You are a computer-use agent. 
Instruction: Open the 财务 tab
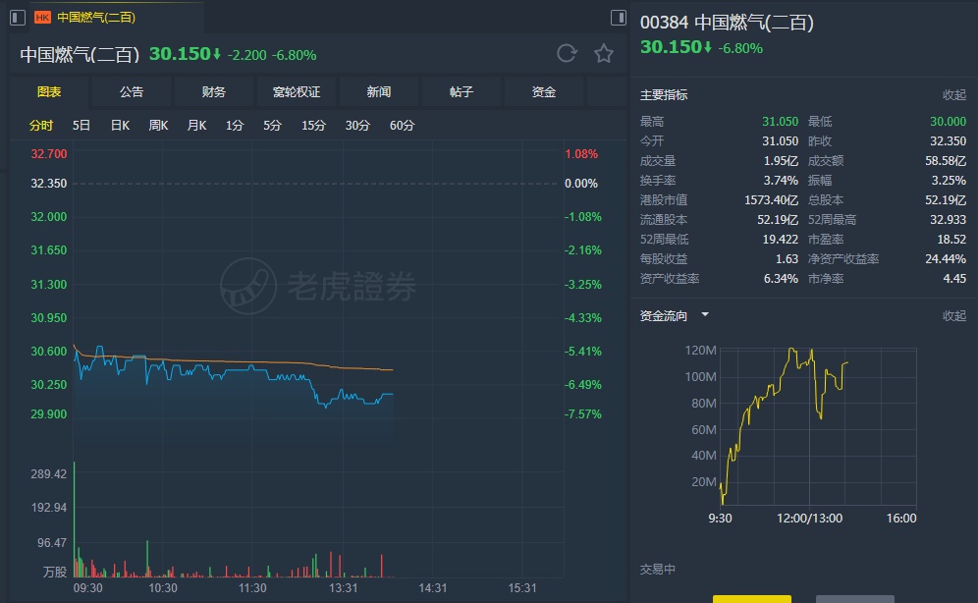coord(214,92)
